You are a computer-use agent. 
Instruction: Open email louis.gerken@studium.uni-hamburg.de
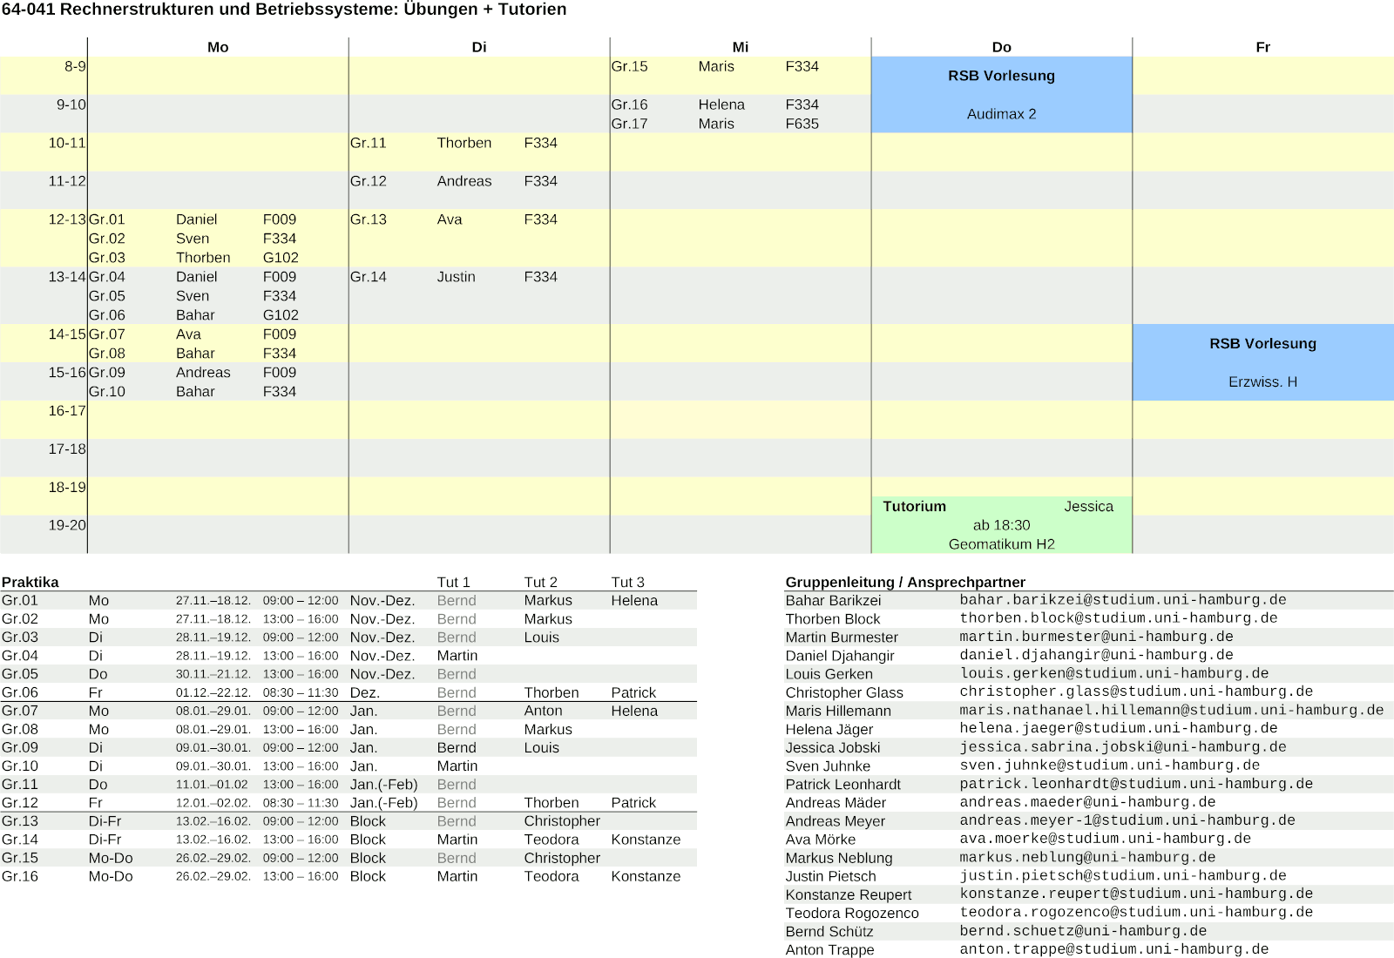pyautogui.click(x=1114, y=673)
